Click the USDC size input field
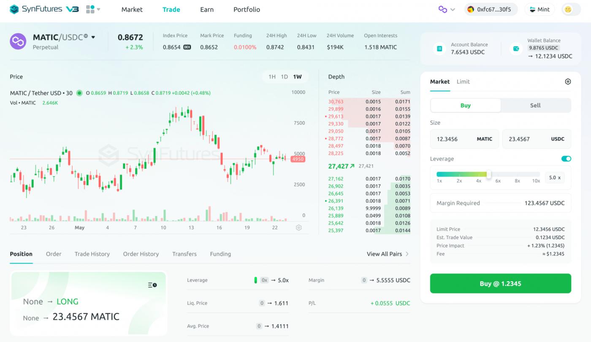The height and width of the screenshot is (342, 591). pyautogui.click(x=537, y=139)
